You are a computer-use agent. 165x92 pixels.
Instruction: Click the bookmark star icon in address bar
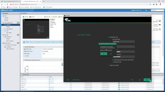coord(150,5)
